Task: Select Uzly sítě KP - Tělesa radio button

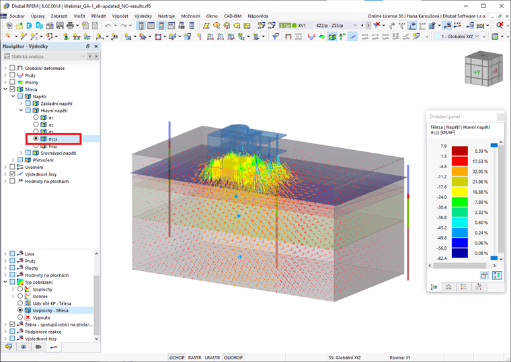Action: tap(20, 303)
